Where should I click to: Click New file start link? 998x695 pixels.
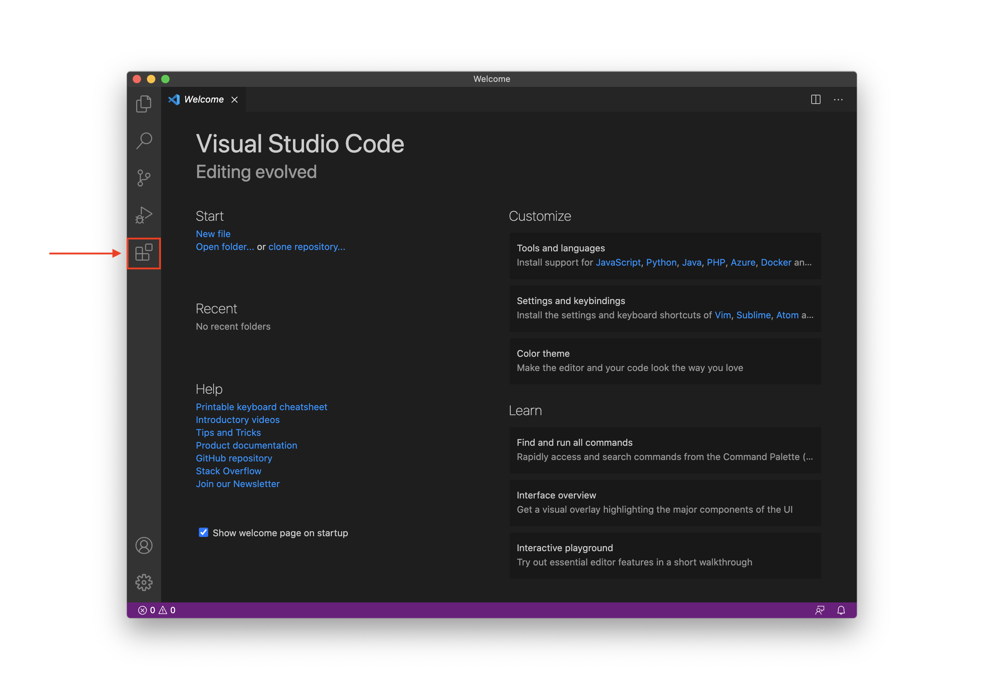coord(212,234)
